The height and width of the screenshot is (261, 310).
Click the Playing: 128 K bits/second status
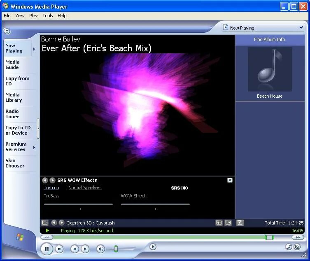click(87, 231)
